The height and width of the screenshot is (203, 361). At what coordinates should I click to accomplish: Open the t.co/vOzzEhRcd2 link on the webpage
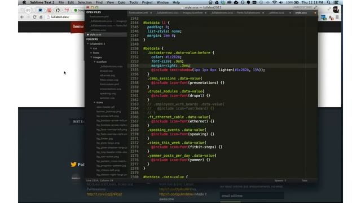(104, 194)
